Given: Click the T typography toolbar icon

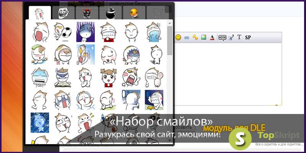Looking at the screenshot, I should tap(239, 37).
